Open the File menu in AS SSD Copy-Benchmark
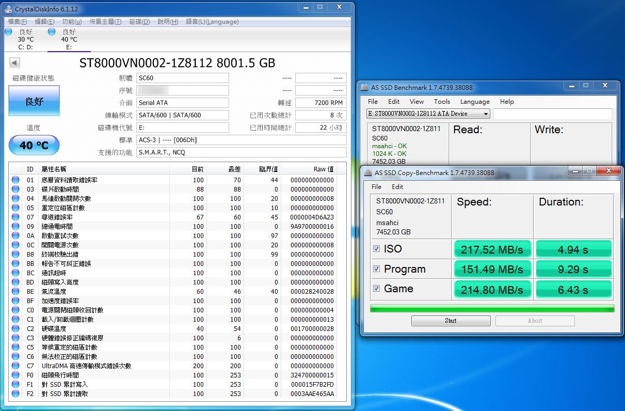 [376, 186]
